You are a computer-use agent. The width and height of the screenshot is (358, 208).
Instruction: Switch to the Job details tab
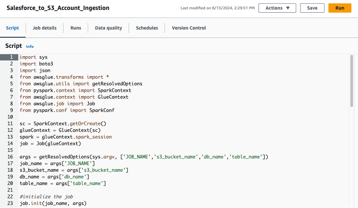[x=44, y=28]
